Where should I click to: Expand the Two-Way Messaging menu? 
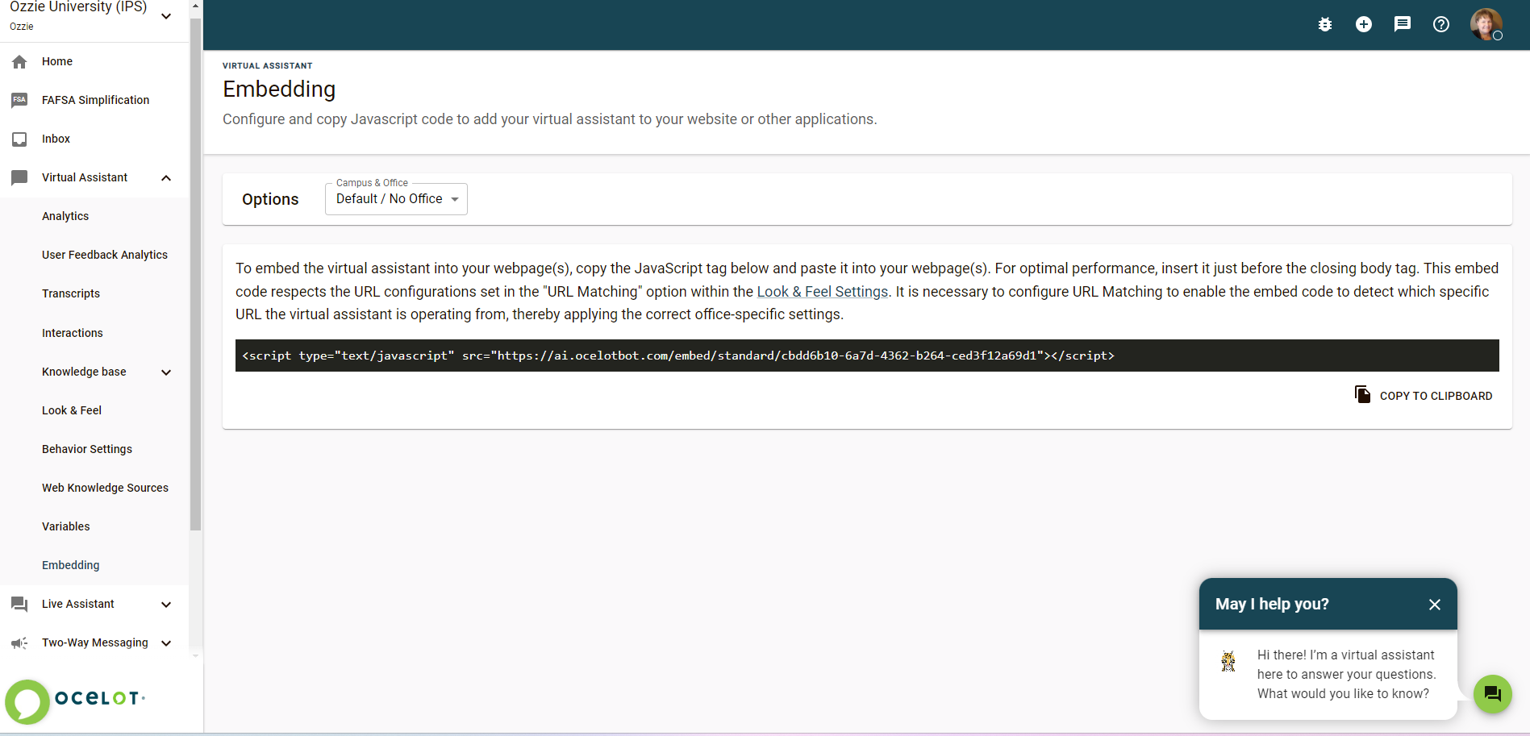coord(166,643)
